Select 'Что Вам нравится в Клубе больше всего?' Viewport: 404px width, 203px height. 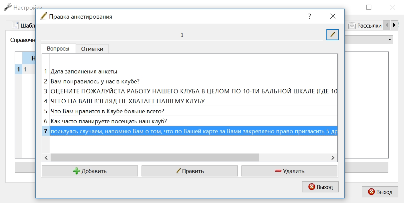(x=194, y=111)
